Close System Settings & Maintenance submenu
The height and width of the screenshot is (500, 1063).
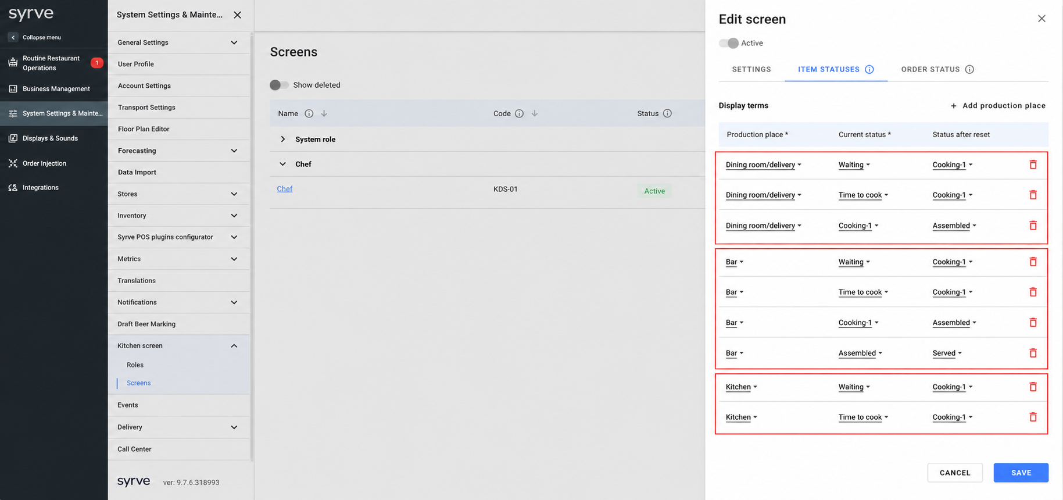(x=237, y=15)
